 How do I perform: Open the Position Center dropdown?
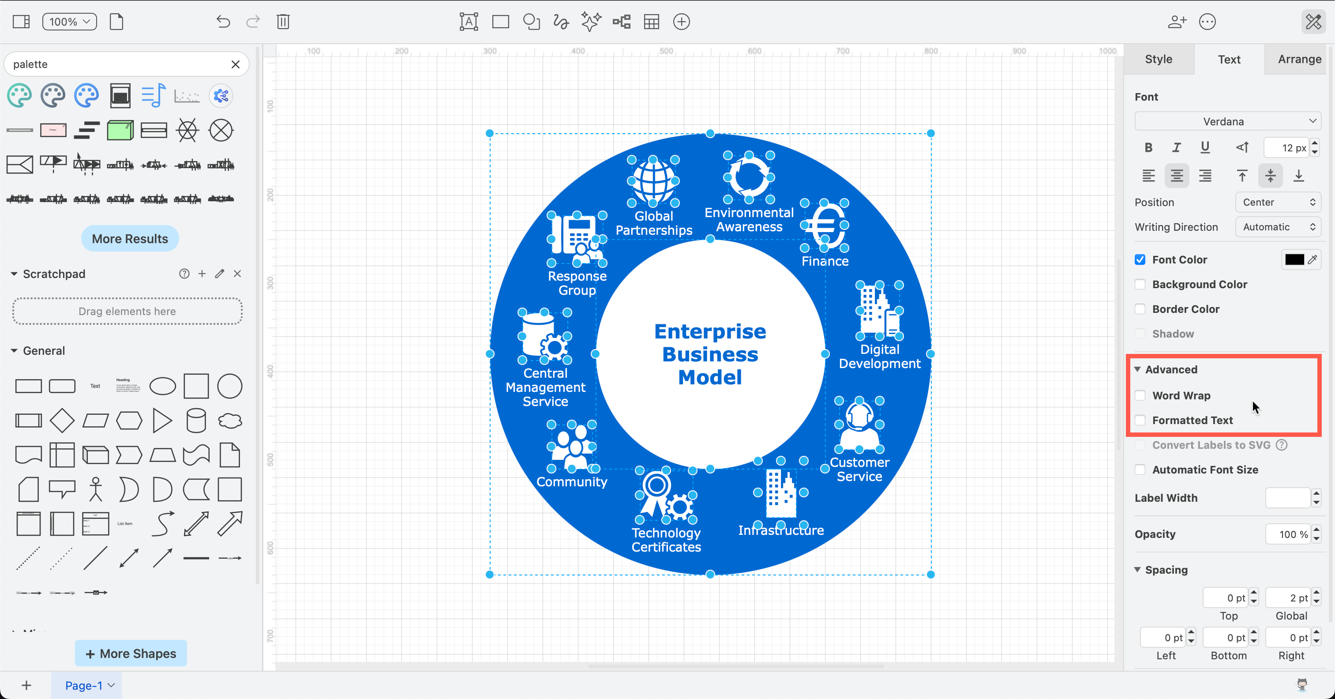coord(1278,202)
